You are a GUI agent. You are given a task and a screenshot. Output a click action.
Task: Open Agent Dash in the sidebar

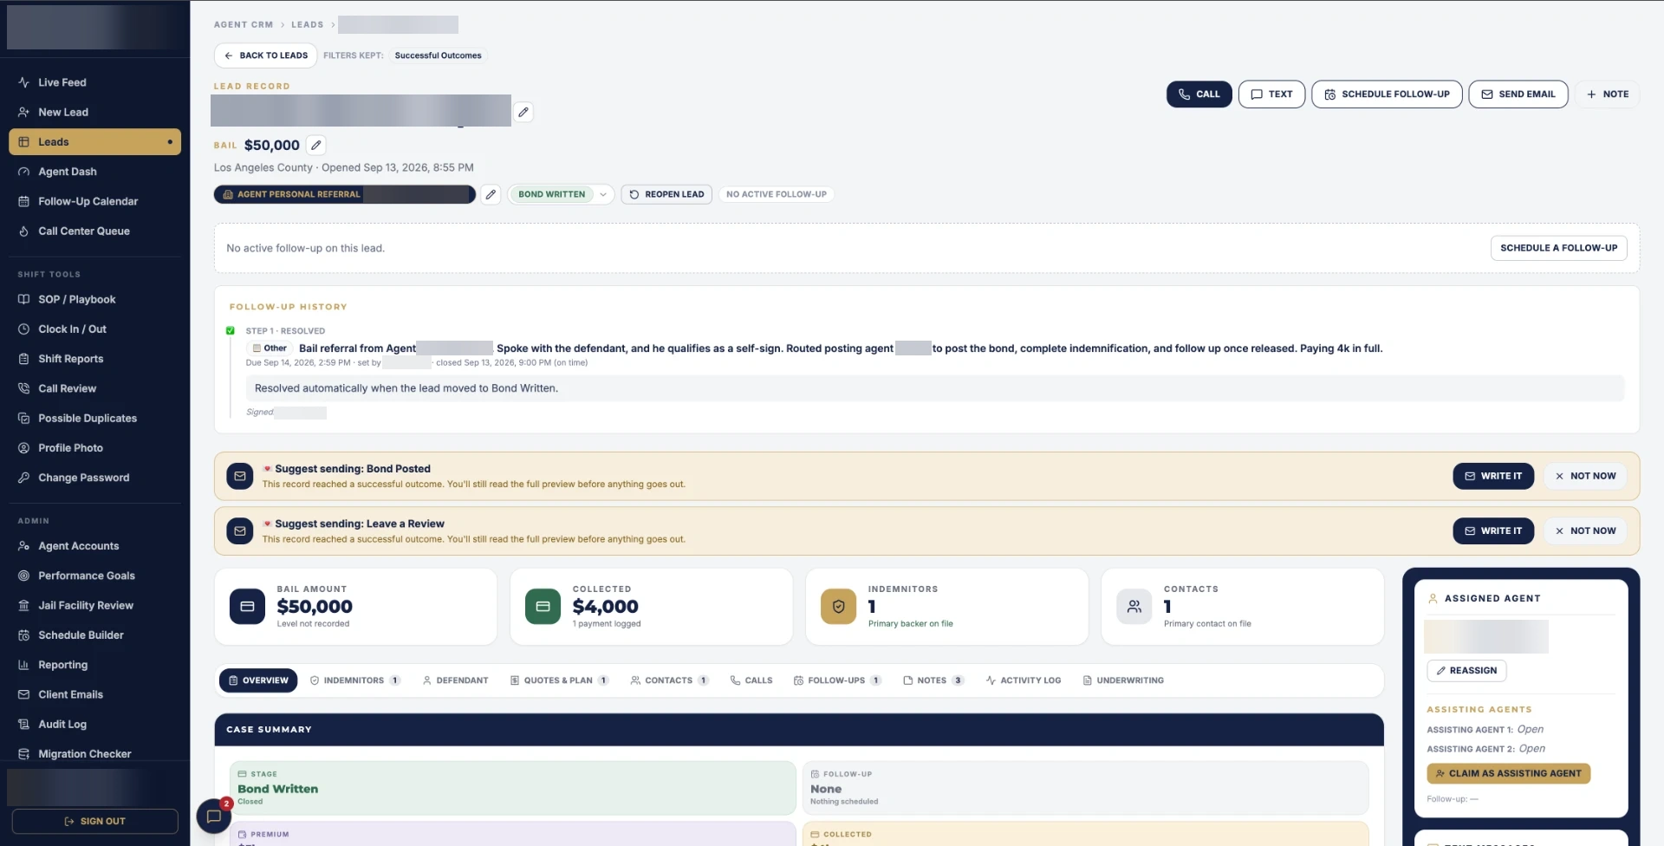click(x=94, y=172)
